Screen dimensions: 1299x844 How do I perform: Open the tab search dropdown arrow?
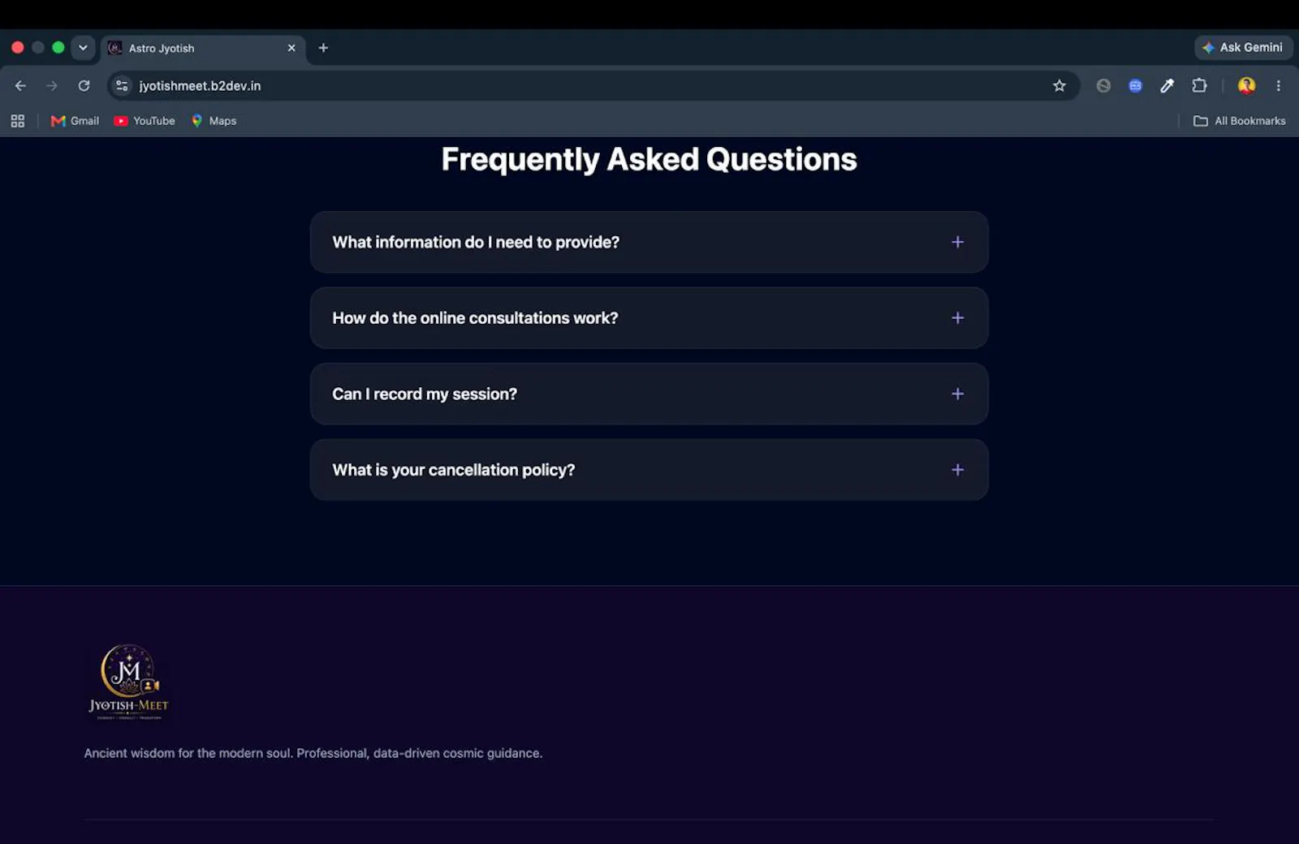[83, 47]
